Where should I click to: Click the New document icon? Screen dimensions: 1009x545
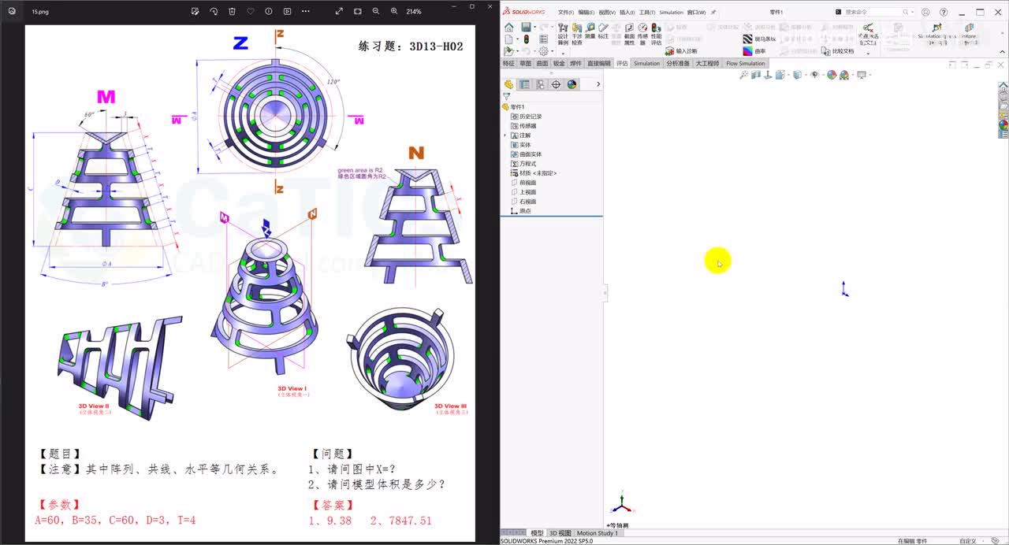(509, 39)
